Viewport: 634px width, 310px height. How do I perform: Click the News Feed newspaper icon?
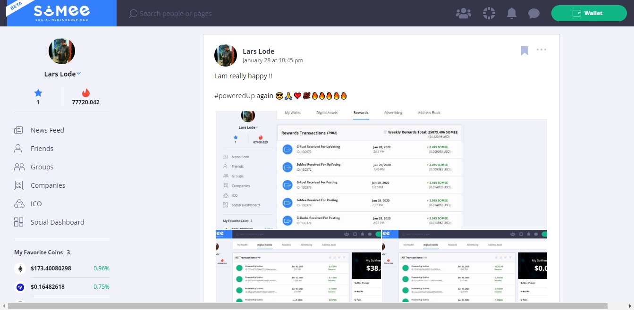click(x=18, y=130)
